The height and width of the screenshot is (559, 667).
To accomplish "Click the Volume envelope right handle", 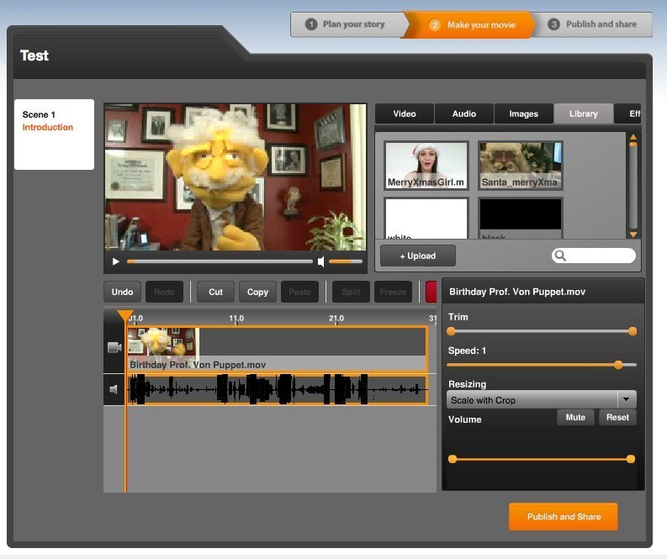I will tap(631, 459).
